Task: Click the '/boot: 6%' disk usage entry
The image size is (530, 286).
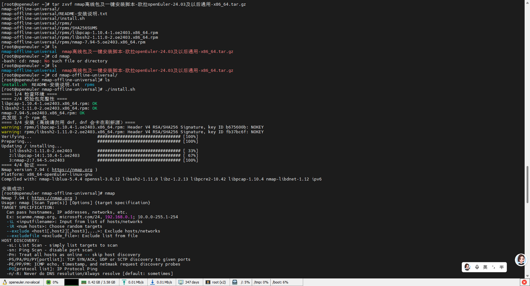Action: coord(280,282)
